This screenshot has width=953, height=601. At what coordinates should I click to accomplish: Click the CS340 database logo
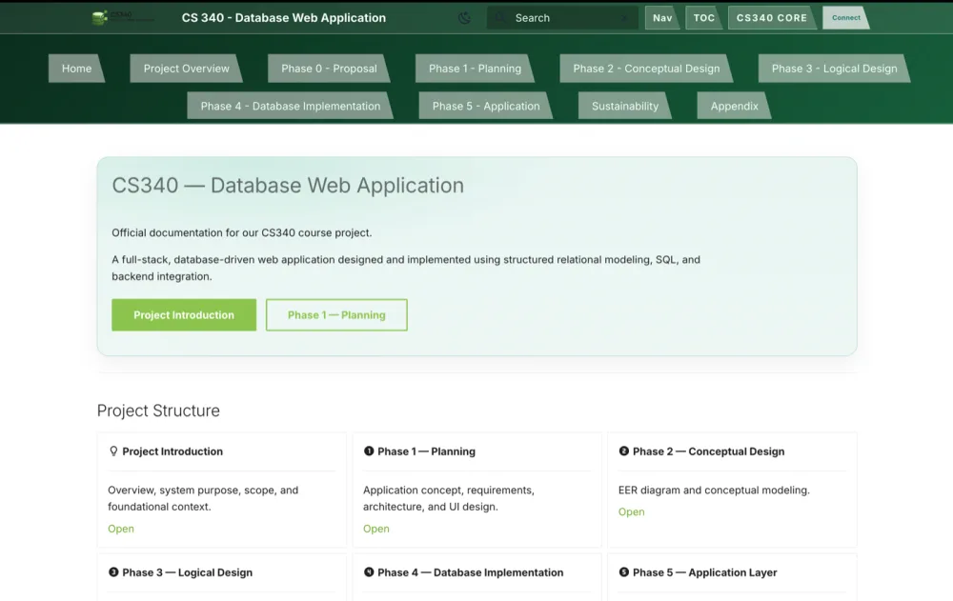pyautogui.click(x=122, y=18)
